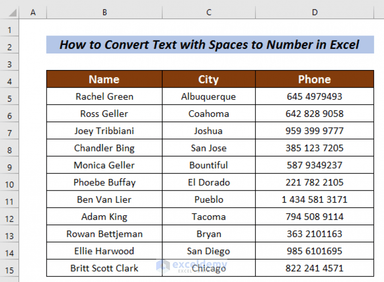384x282 pixels.
Task: Click the San Diego city cell
Action: [x=209, y=251]
